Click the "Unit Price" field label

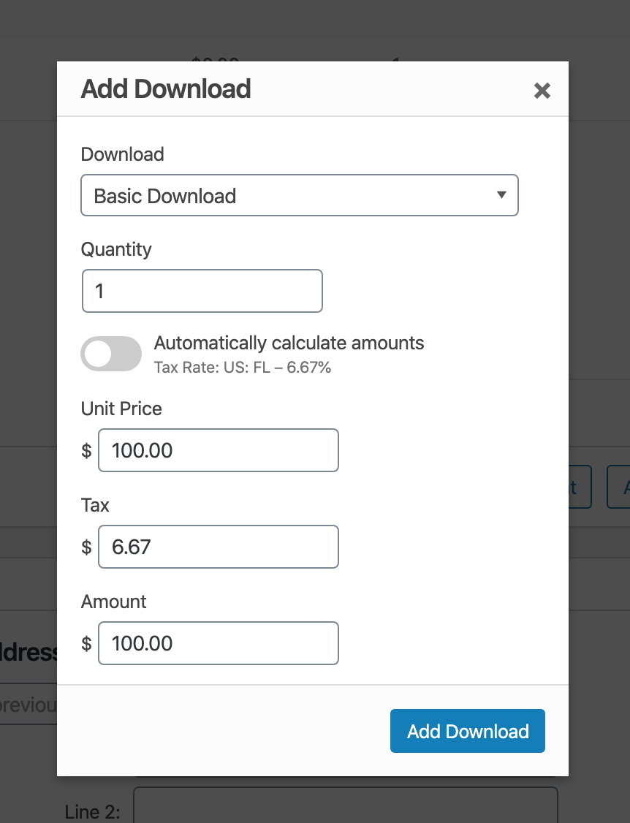tap(121, 409)
